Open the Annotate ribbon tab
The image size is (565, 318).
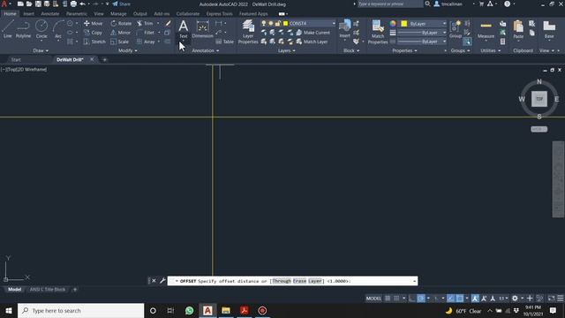click(50, 14)
